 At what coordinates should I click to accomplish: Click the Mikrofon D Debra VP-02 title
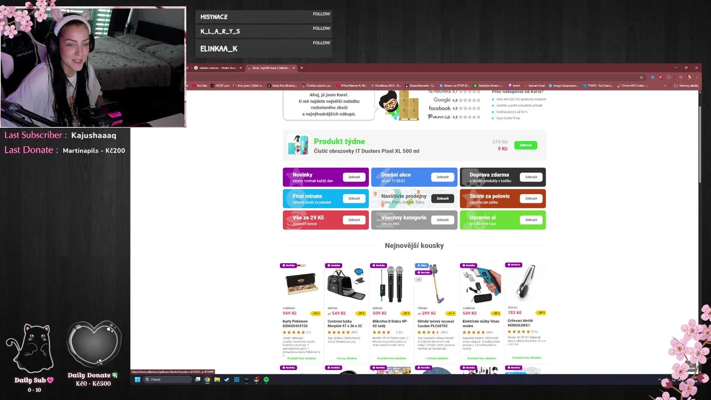pyautogui.click(x=391, y=324)
